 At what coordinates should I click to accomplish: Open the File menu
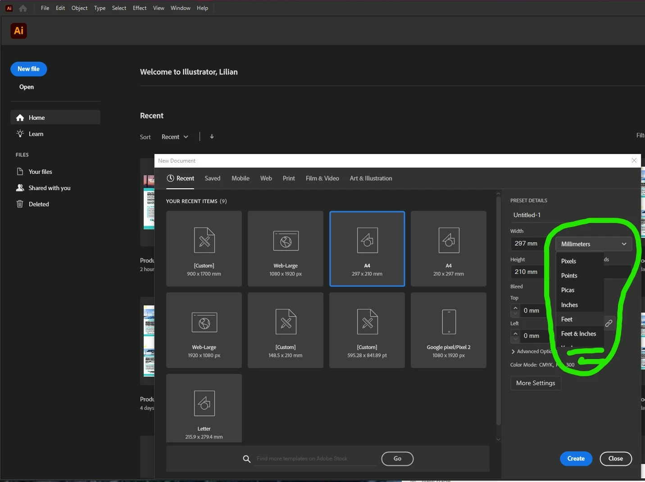(45, 8)
